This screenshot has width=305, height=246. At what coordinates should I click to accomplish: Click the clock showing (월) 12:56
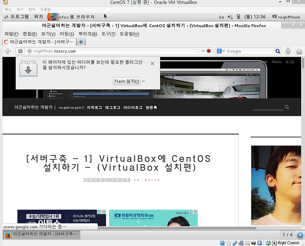255,17
